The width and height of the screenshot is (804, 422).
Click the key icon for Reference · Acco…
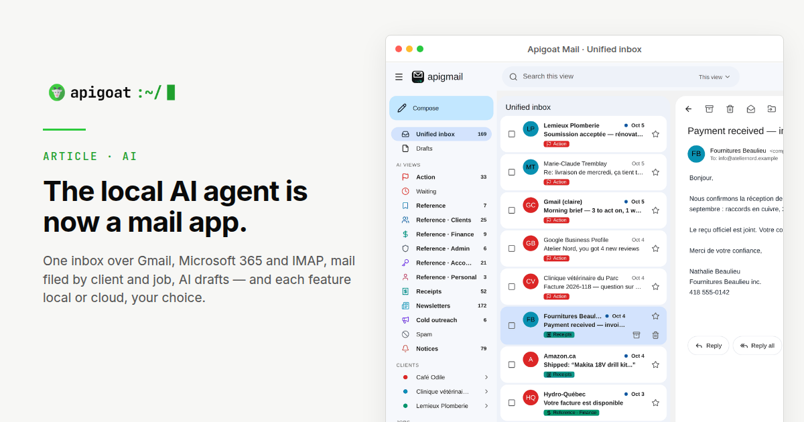(x=405, y=263)
